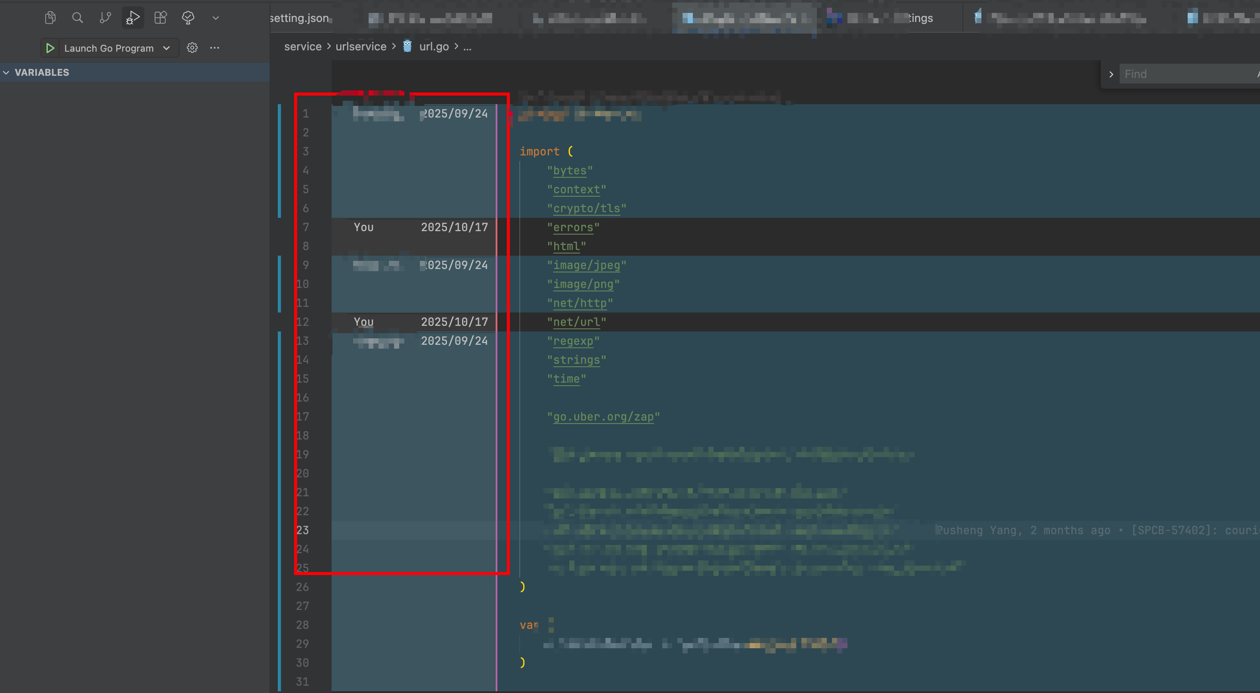Open the Explorer files view
1260x693 pixels.
pyautogui.click(x=50, y=18)
